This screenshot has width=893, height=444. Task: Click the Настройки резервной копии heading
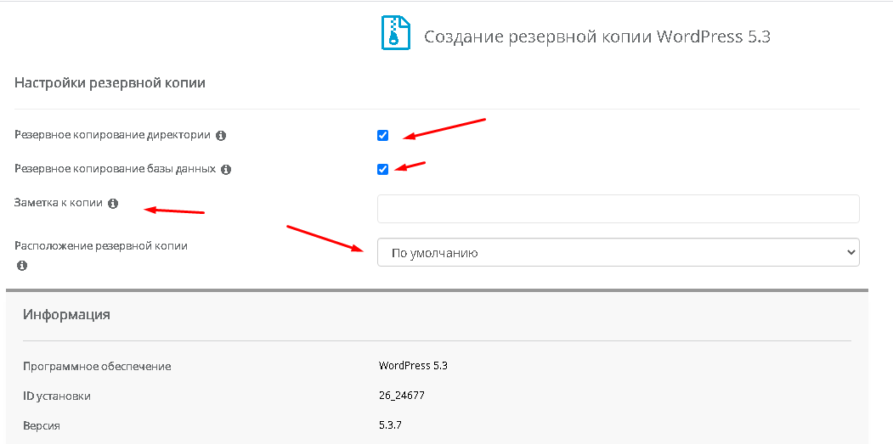[110, 83]
